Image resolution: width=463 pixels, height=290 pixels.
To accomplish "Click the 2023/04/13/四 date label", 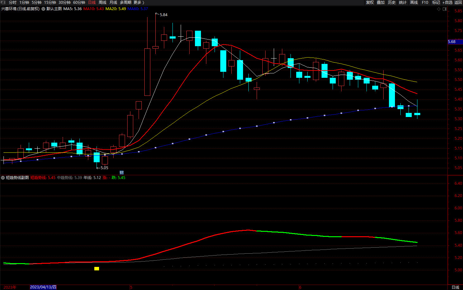I will pos(43,287).
